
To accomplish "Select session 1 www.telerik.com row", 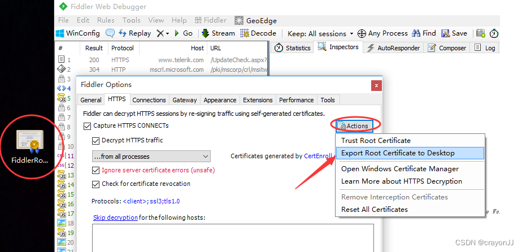I will [162, 60].
